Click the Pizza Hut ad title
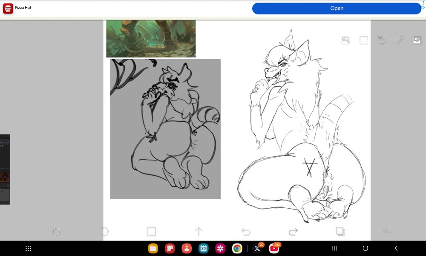426x256 pixels. pyautogui.click(x=23, y=8)
